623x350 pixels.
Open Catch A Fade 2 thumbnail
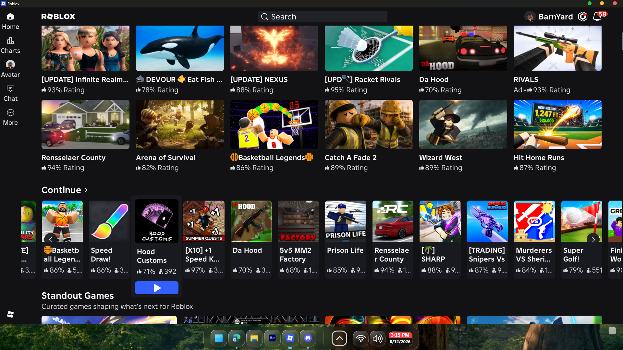point(369,124)
